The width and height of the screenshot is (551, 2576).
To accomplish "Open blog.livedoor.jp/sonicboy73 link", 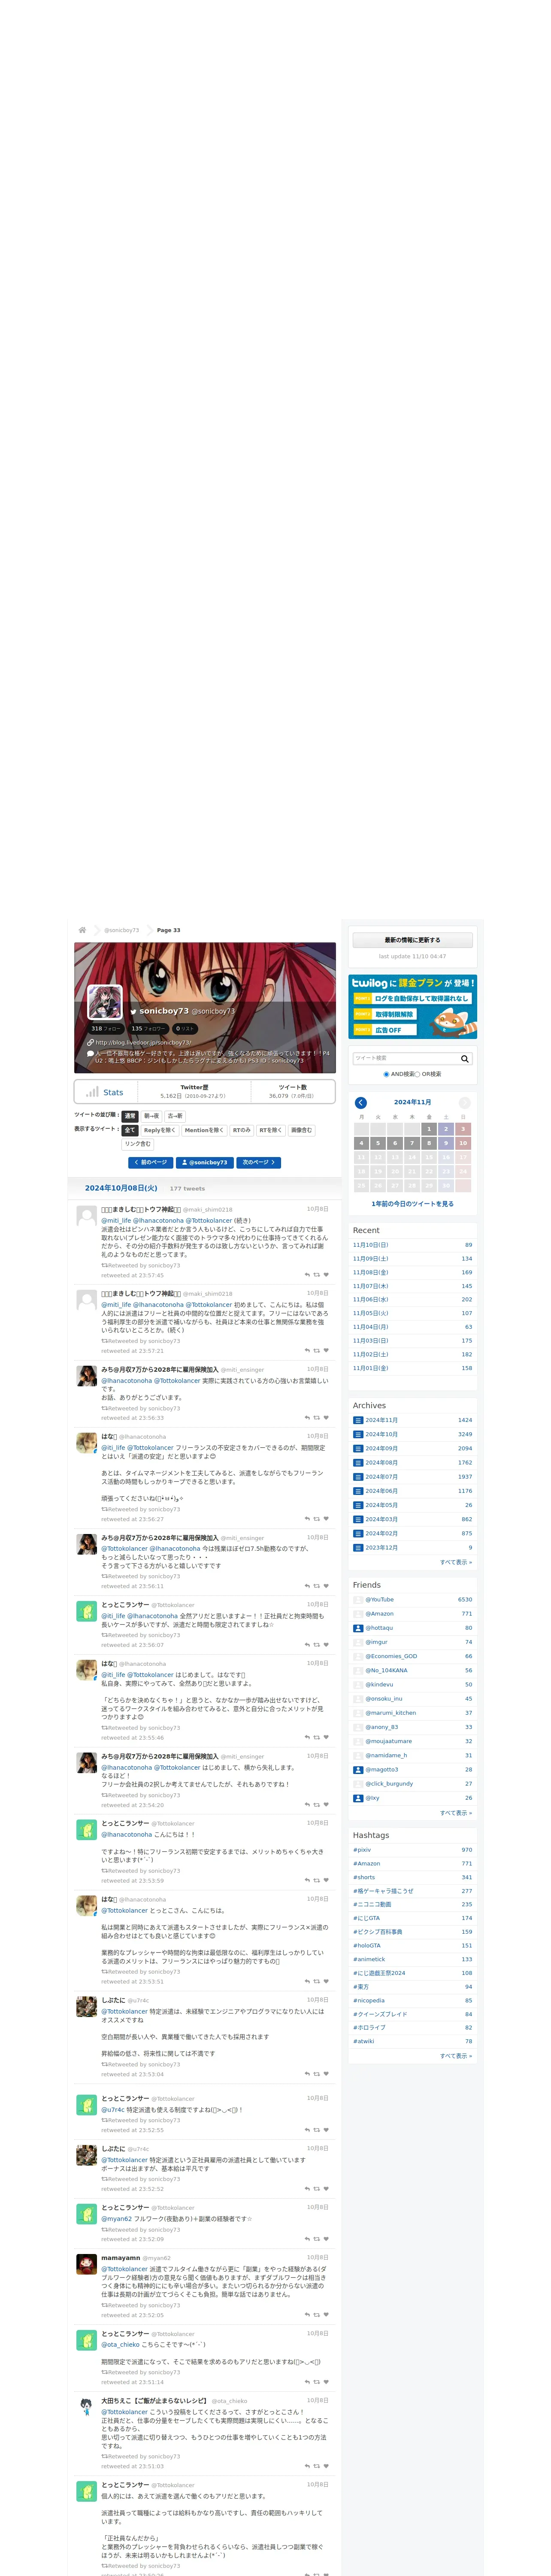I will point(143,1042).
